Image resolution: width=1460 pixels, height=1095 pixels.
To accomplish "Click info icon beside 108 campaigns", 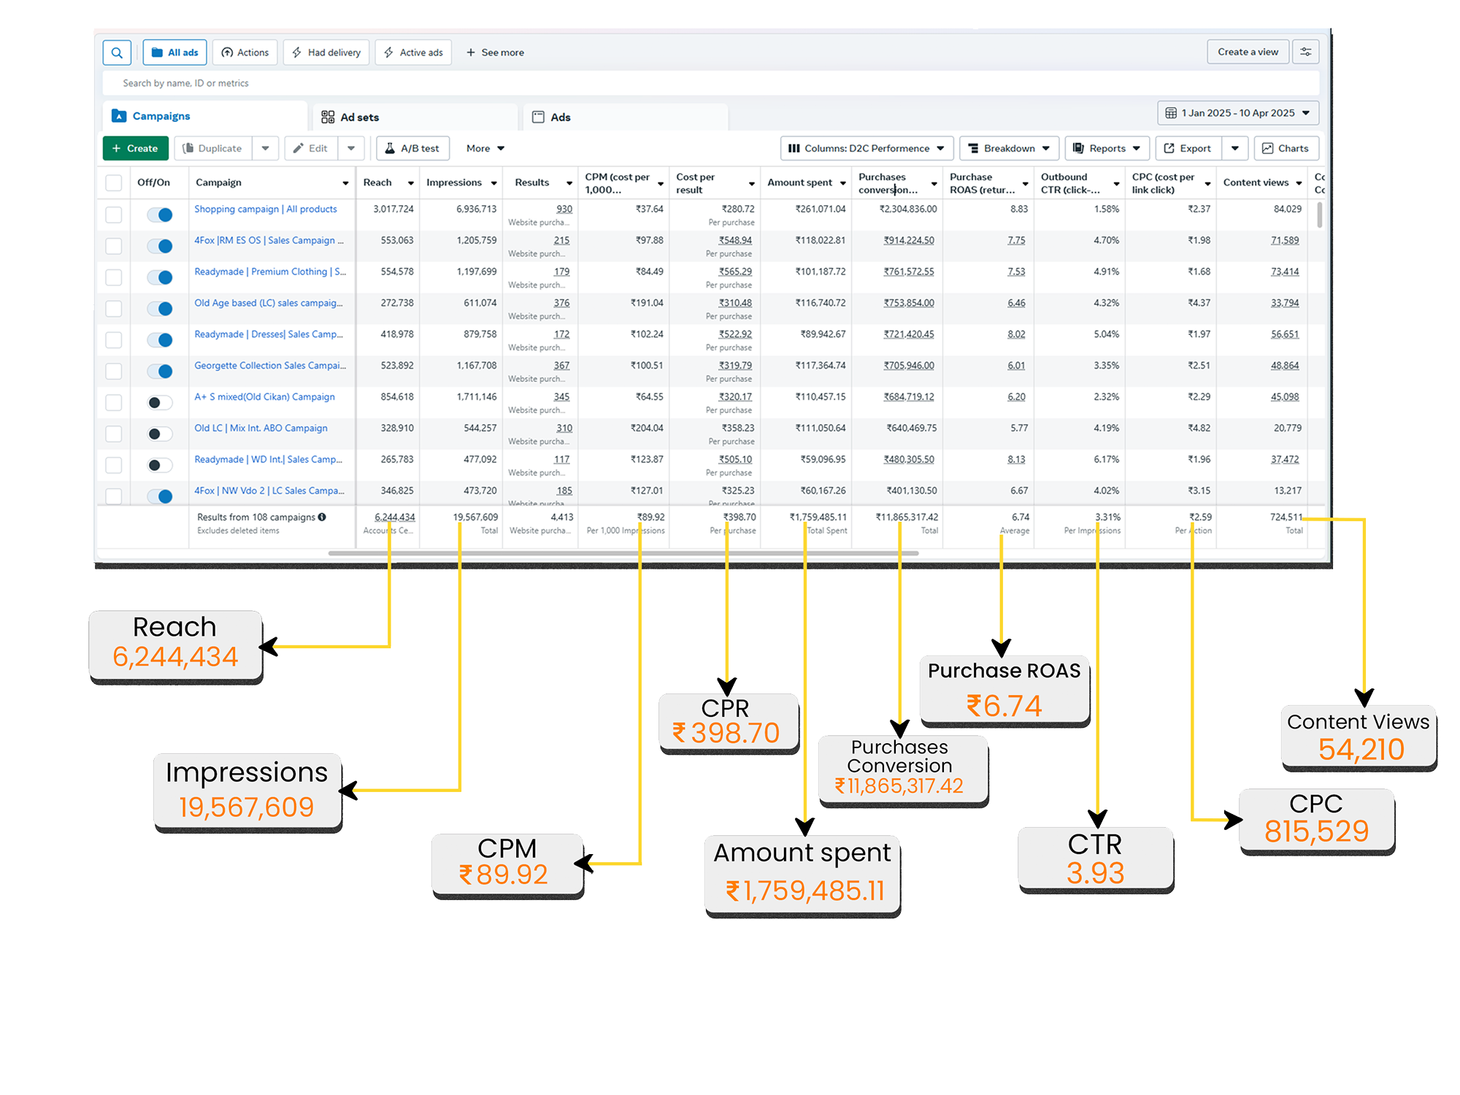I will (x=322, y=517).
